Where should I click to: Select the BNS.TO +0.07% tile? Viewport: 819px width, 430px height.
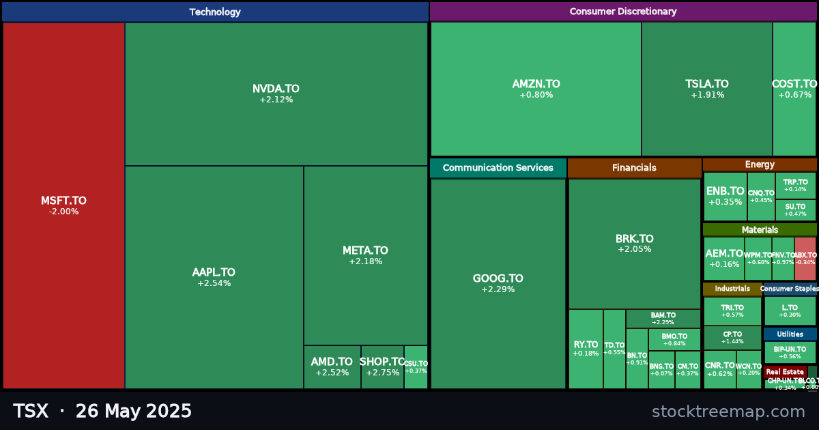pyautogui.click(x=661, y=370)
